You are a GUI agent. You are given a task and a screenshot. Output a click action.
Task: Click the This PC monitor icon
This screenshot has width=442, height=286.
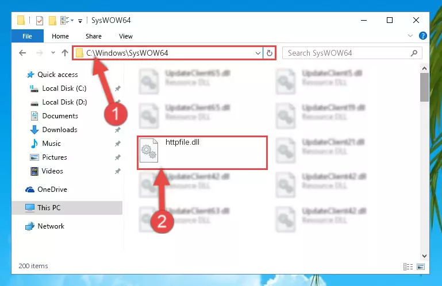(29, 208)
